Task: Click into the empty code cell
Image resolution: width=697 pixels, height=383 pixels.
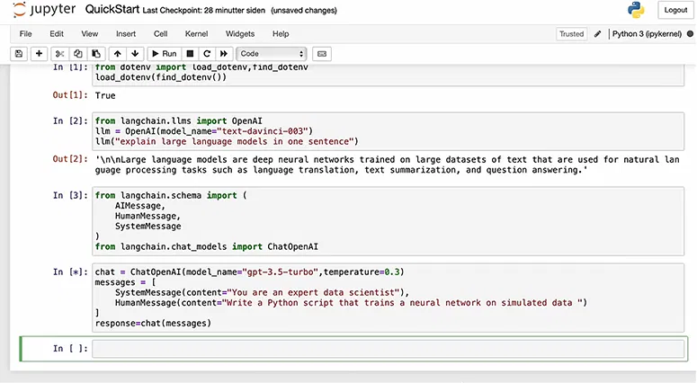Action: (x=387, y=349)
